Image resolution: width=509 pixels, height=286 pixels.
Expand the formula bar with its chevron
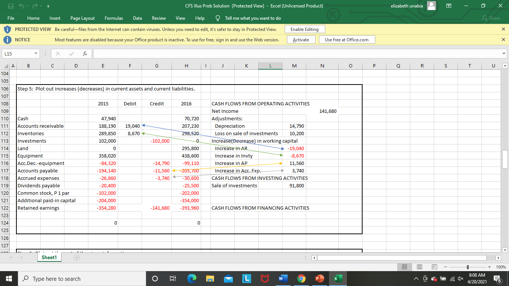pyautogui.click(x=505, y=53)
